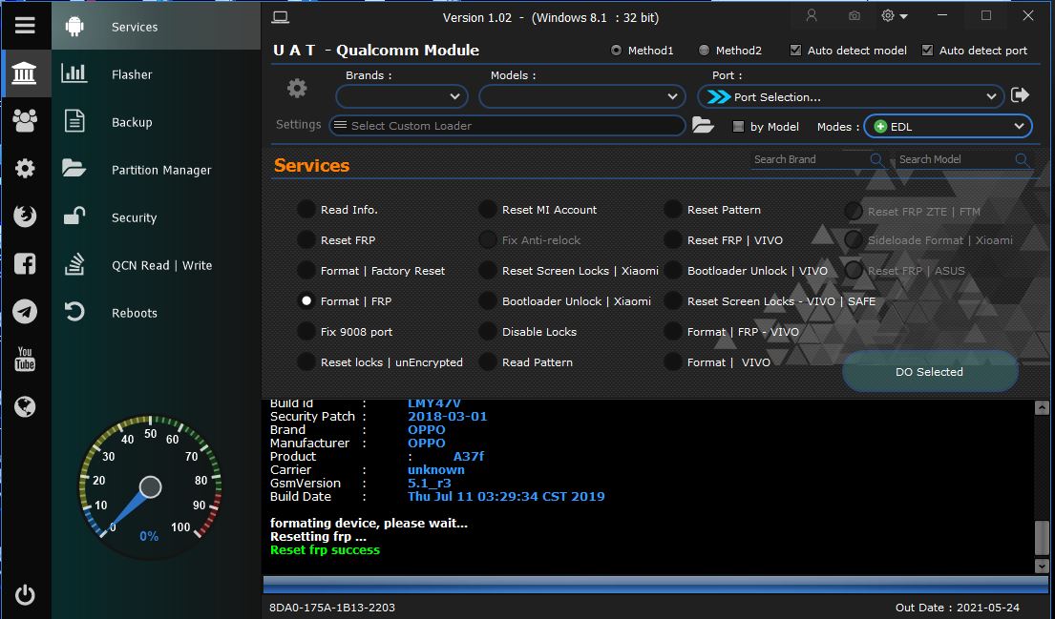
Task: Click the user account icon in title bar
Action: point(812,15)
